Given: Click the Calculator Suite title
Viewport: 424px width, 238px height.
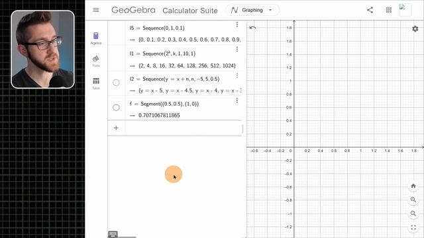Looking at the screenshot, I should (190, 11).
